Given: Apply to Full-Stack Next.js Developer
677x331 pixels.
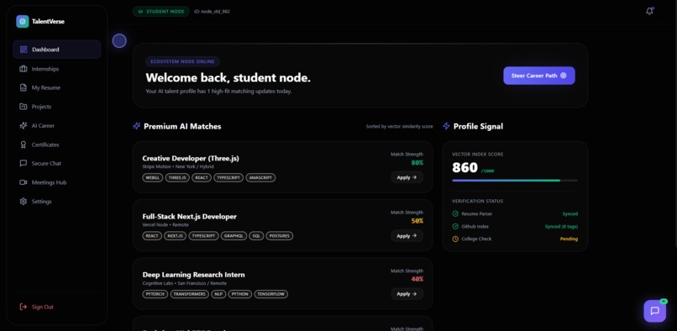Looking at the screenshot, I should pyautogui.click(x=407, y=235).
